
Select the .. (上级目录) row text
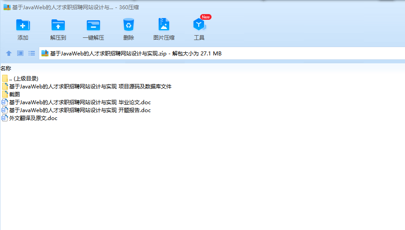24,79
